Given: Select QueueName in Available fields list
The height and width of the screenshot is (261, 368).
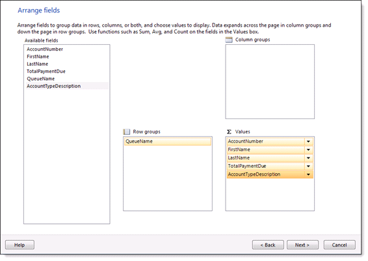Looking at the screenshot, I should tap(40, 79).
